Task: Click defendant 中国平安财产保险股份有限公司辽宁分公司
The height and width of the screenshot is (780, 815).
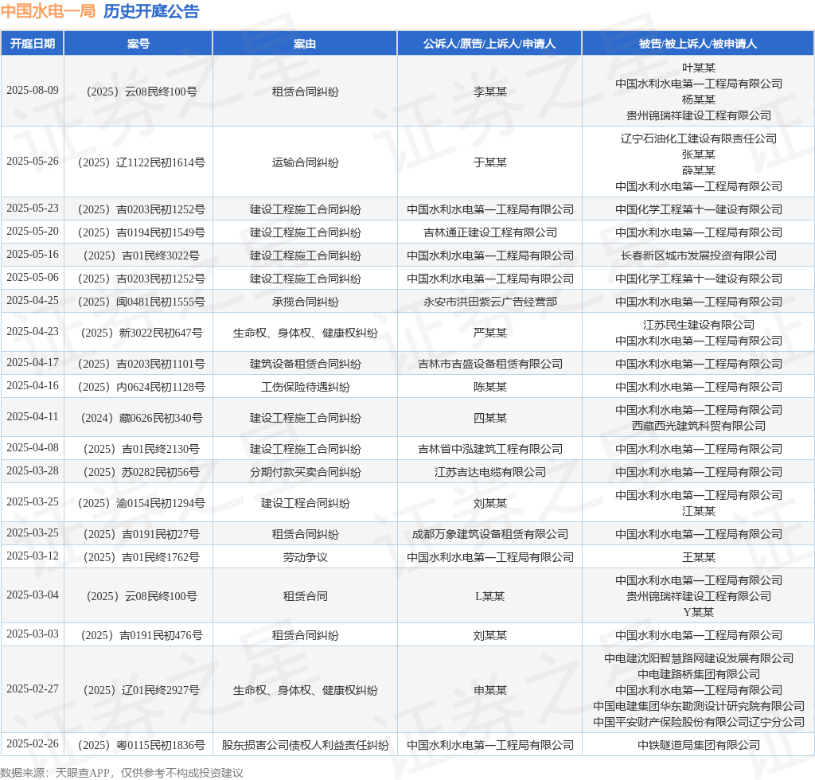Action: pos(699,723)
